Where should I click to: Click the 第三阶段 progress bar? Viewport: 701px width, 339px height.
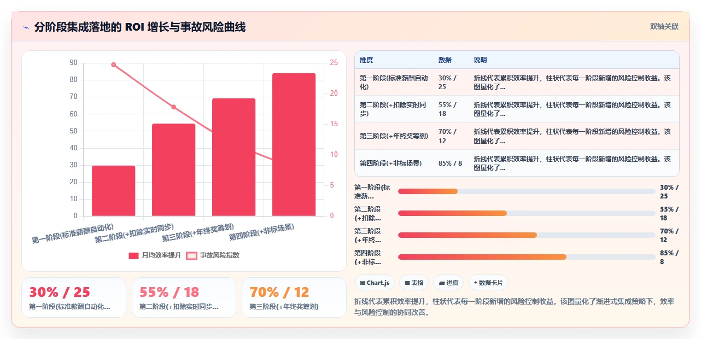pos(527,235)
